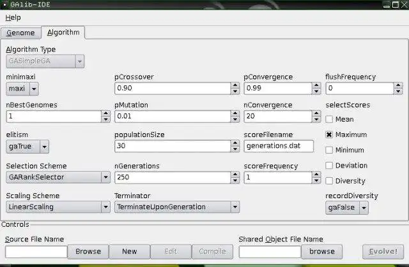Viewport: 409px width, 267px height.
Task: Decrease populationSize with the down arrow
Action: [235, 149]
